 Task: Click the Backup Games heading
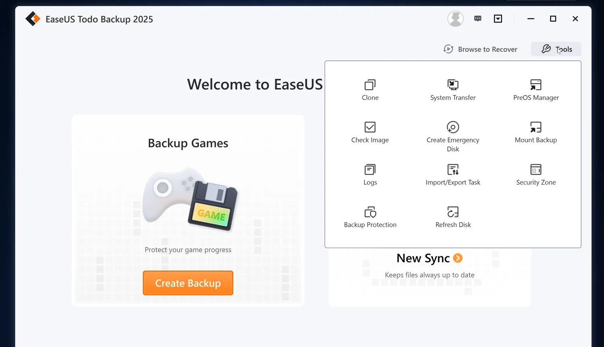(188, 143)
